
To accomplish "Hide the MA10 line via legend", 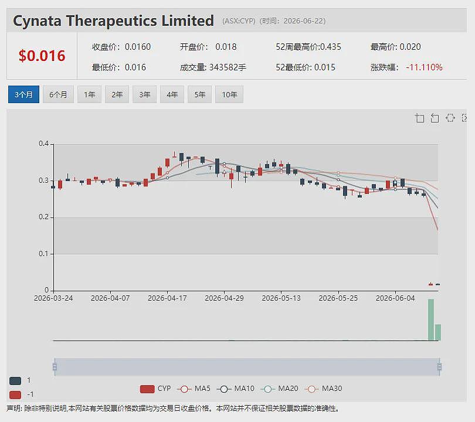I will [236, 389].
